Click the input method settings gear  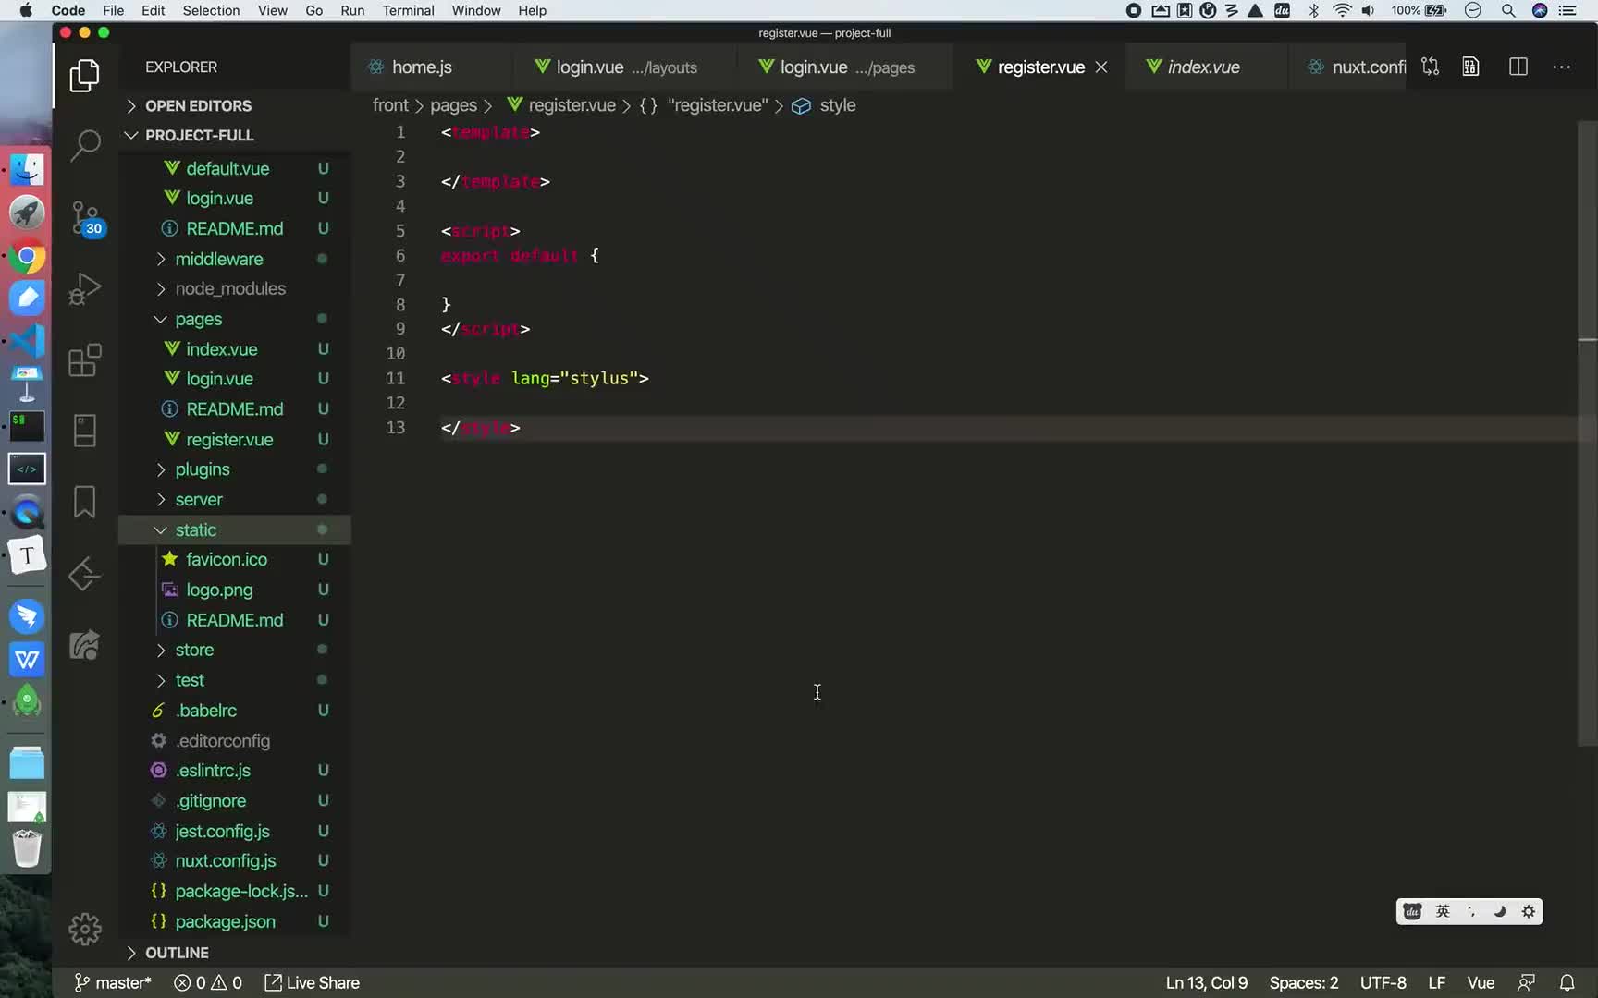[1529, 911]
